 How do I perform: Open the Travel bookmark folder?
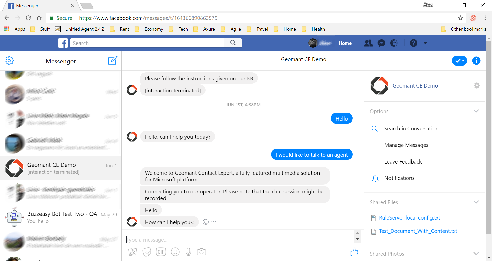coord(258,29)
